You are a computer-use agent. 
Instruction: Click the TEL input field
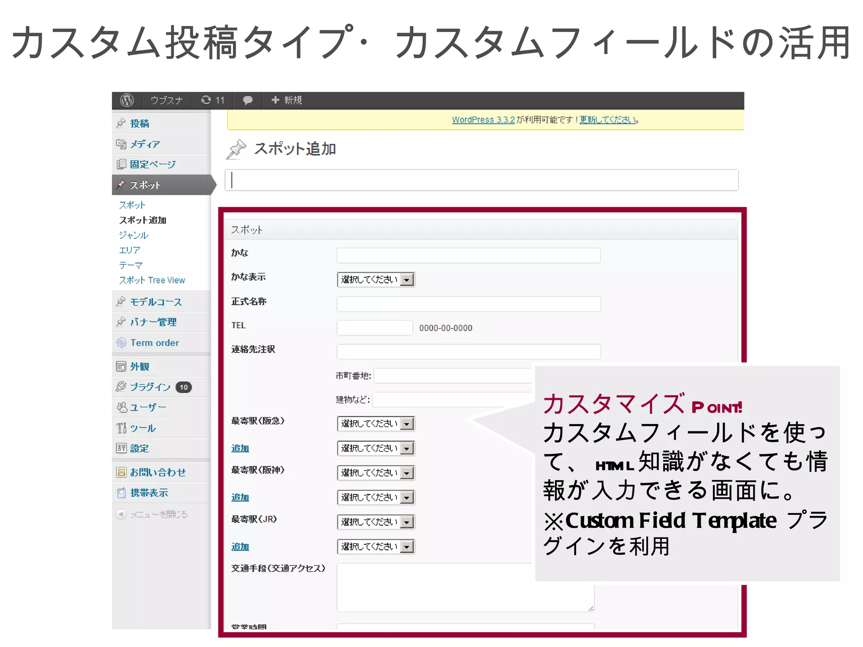(375, 328)
